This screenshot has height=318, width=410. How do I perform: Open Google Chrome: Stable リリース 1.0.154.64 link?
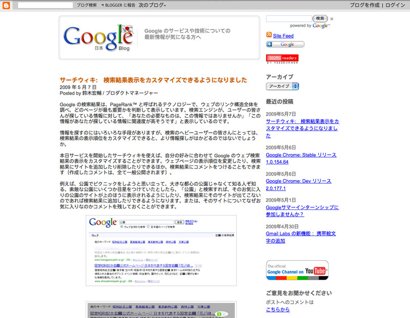301,158
